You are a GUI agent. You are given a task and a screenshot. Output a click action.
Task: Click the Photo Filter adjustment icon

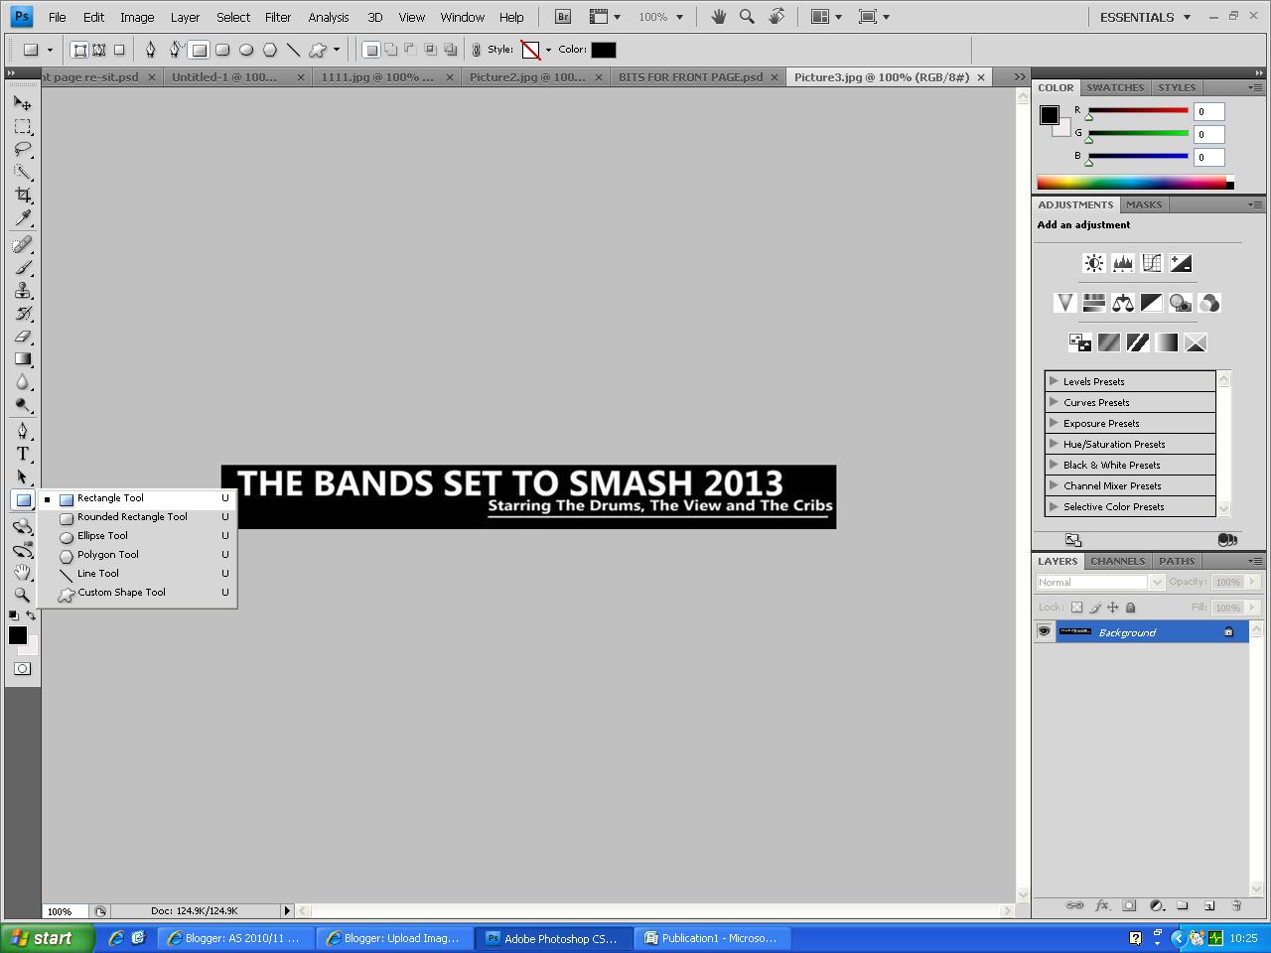point(1181,303)
